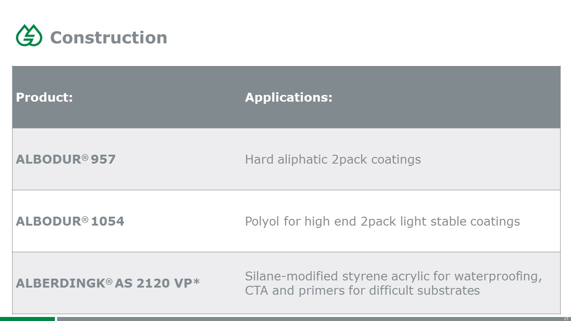Click the gray table header row
Image resolution: width=571 pixels, height=321 pixels.
286,97
